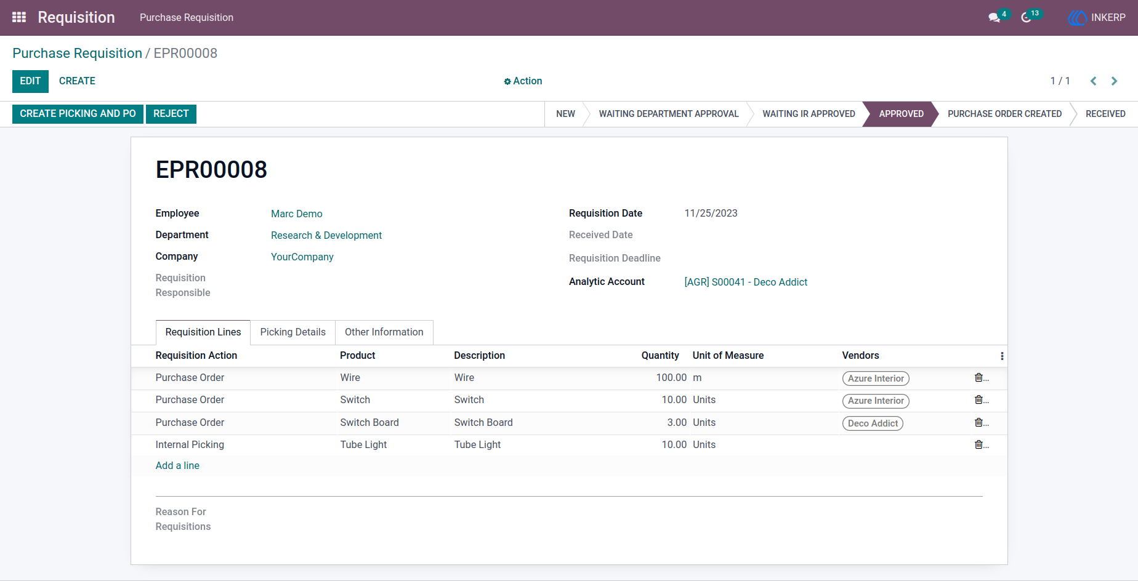Click Azure Interior vendor tag in Wire row

[x=876, y=379]
